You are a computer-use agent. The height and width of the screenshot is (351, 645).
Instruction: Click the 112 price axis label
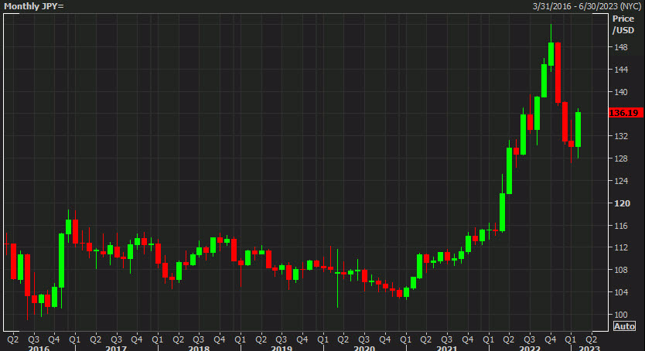pos(621,247)
